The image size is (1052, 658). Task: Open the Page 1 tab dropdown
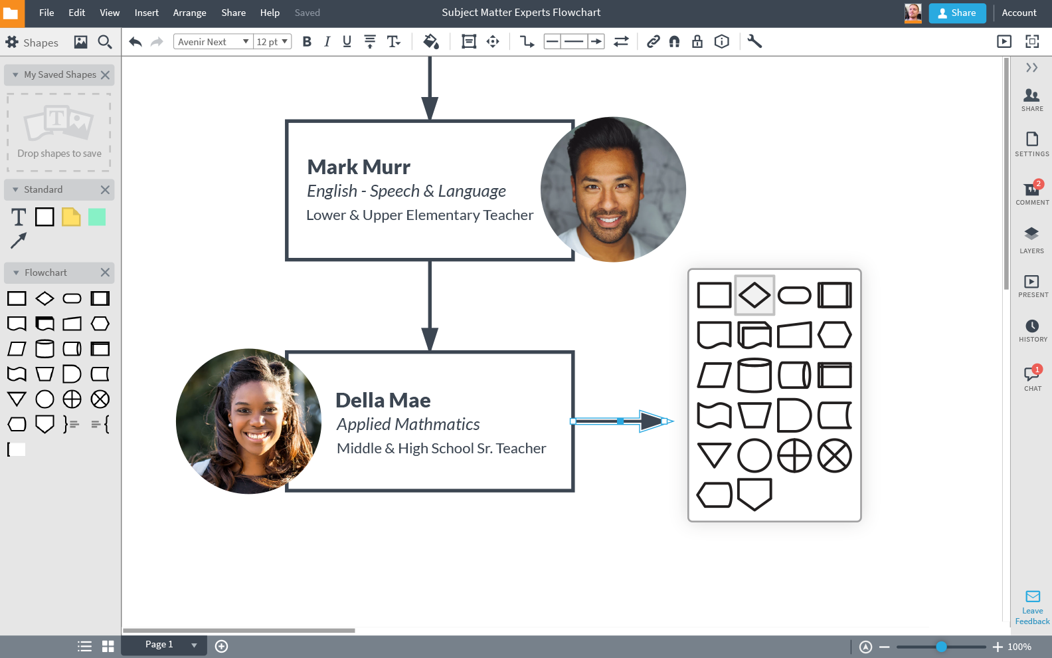[x=194, y=645]
